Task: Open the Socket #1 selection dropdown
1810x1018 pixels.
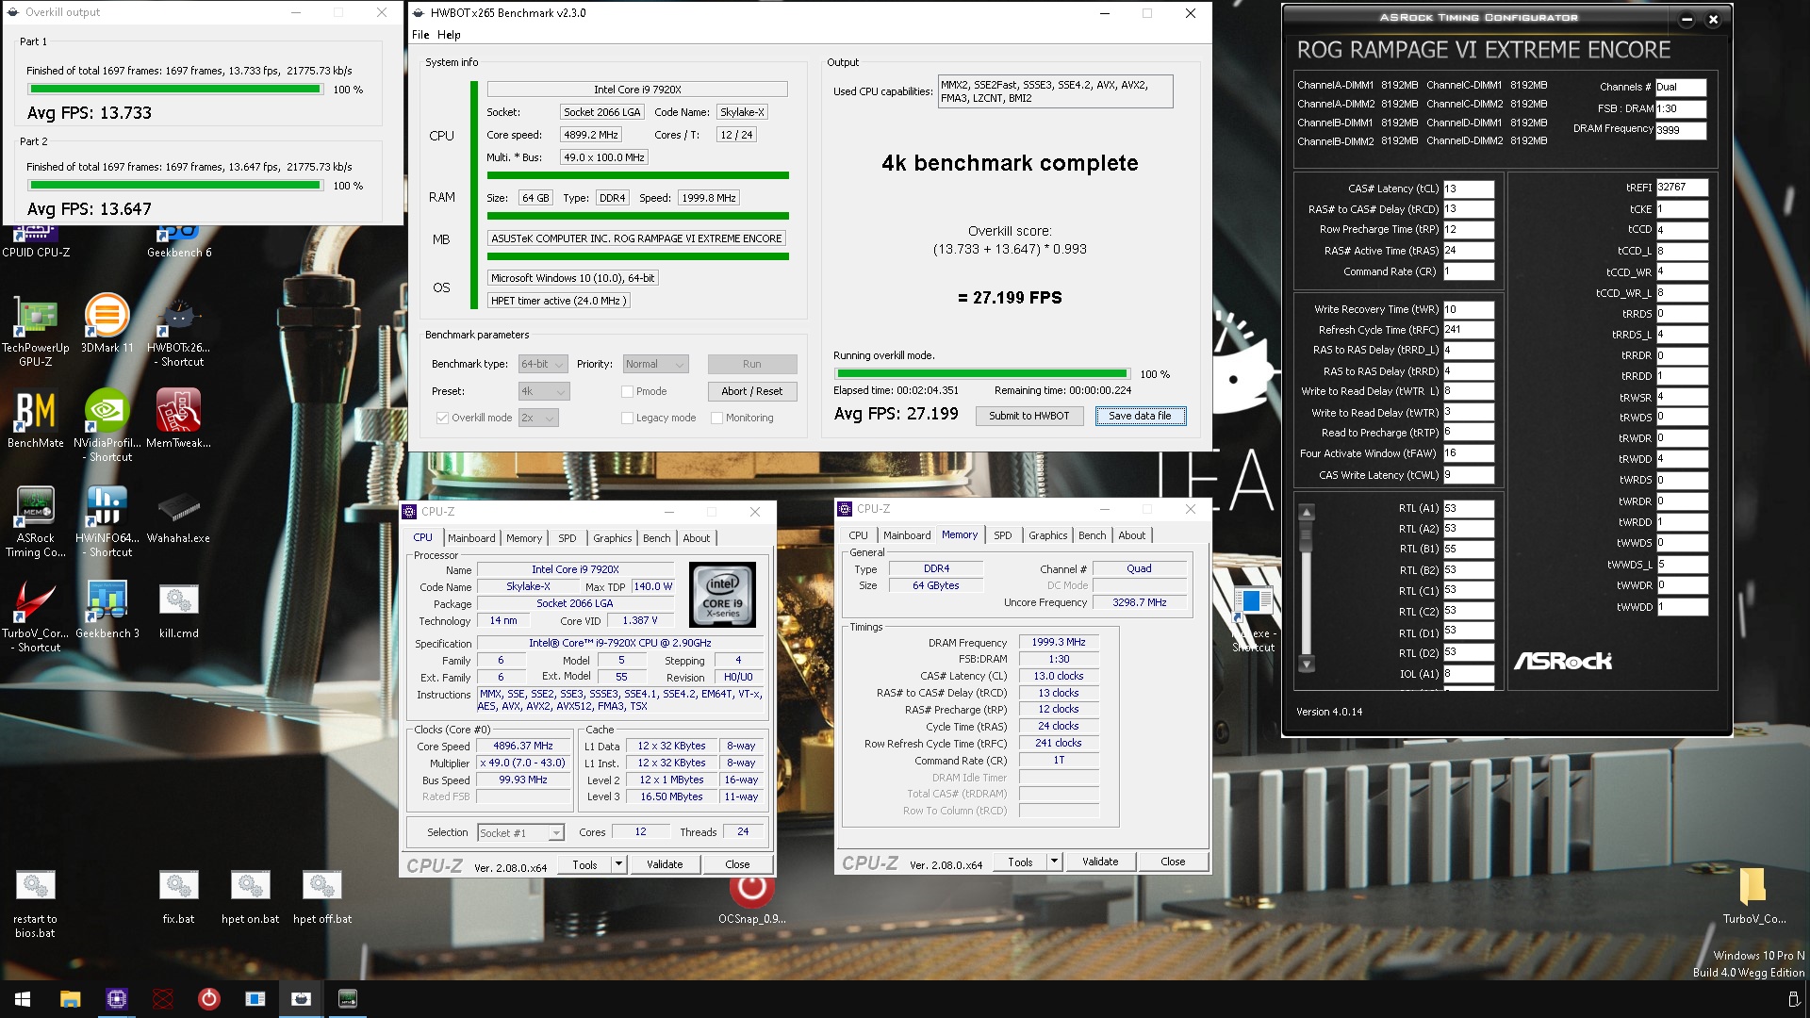Action: (520, 832)
